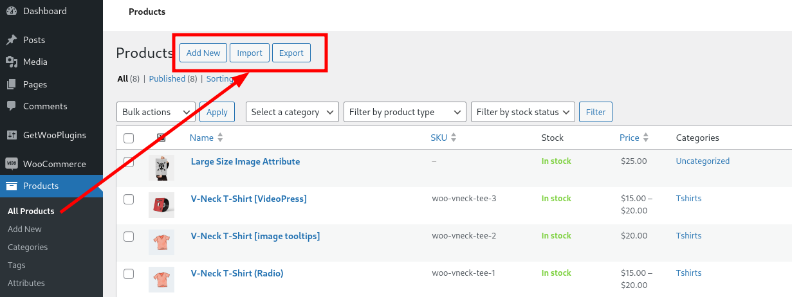
Task: Click Tshirts category in Radio row
Action: click(x=688, y=273)
